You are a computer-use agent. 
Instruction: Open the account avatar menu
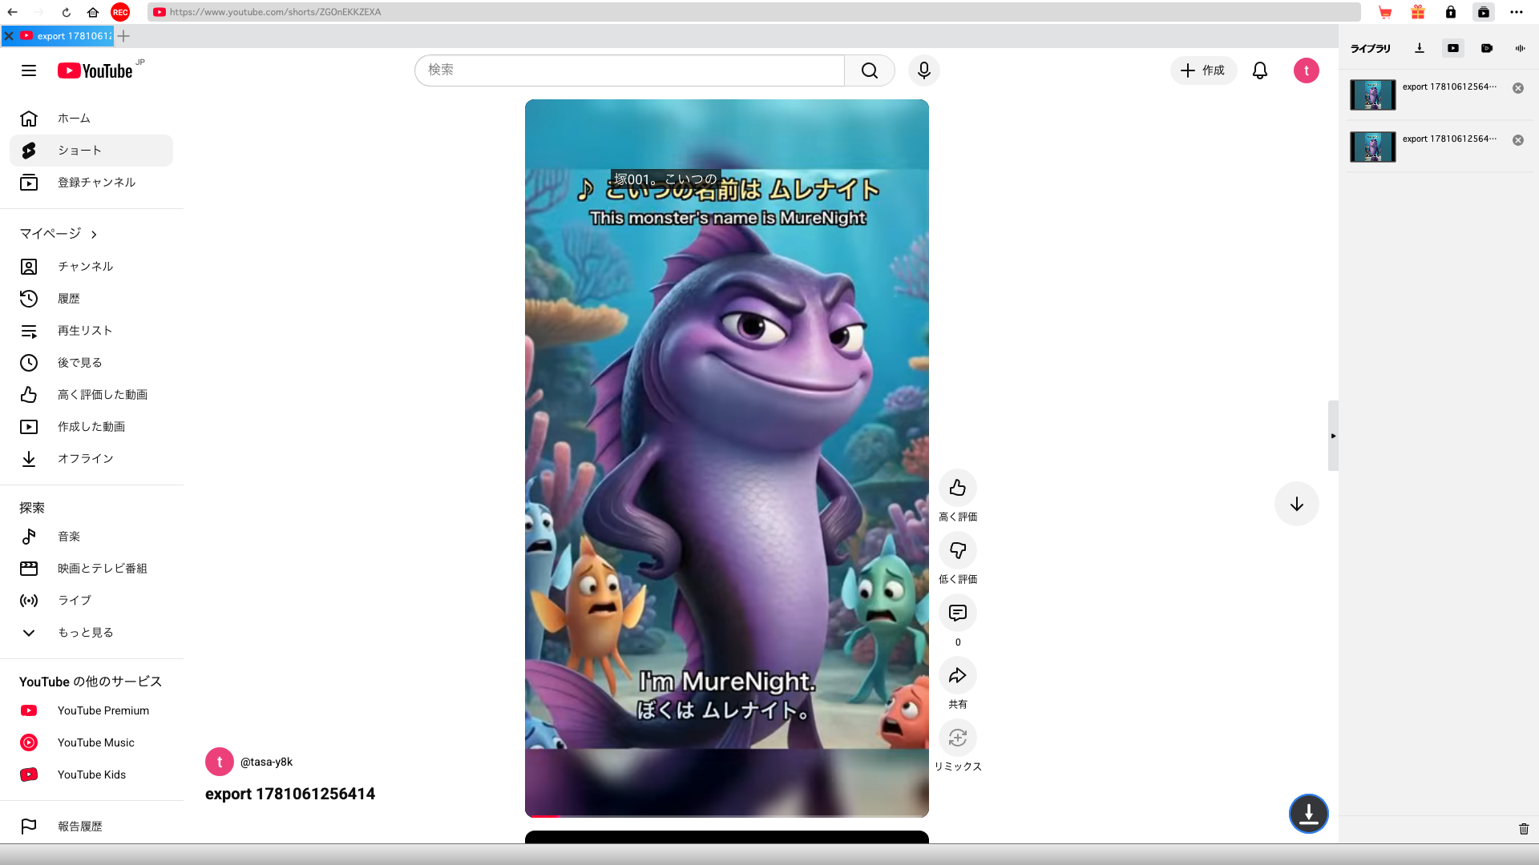(1307, 70)
